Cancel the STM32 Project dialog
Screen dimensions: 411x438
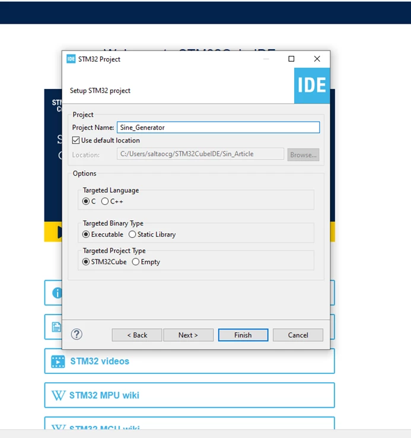pos(298,335)
